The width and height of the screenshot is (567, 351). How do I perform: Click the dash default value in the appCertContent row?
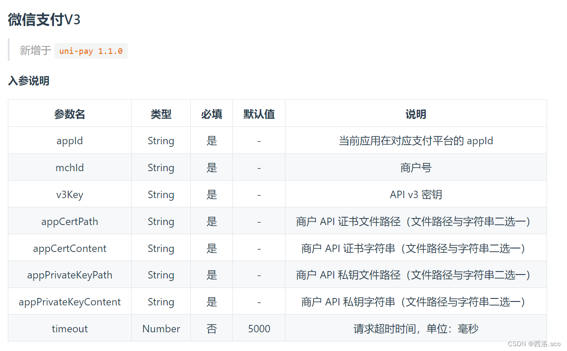coord(259,248)
